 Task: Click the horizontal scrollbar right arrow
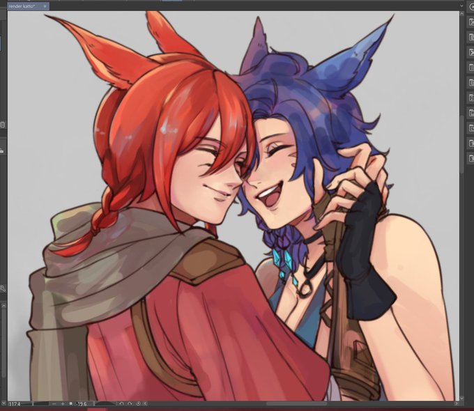pos(456,404)
